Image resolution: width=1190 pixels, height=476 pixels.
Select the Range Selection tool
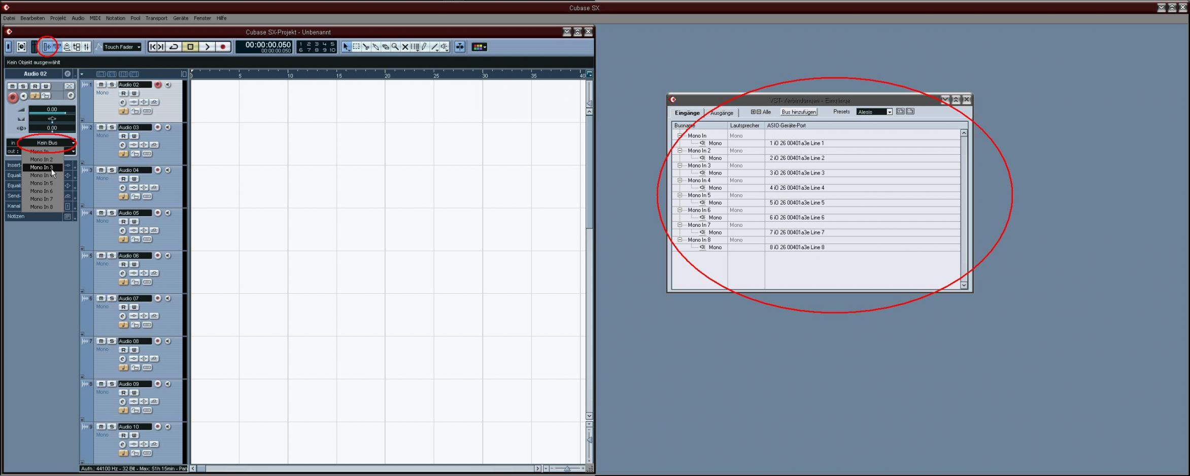[x=356, y=47]
